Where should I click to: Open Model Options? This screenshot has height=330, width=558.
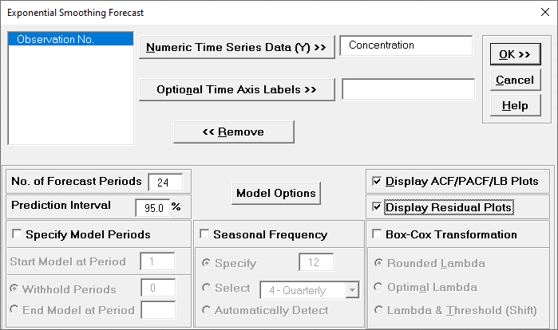click(x=276, y=193)
